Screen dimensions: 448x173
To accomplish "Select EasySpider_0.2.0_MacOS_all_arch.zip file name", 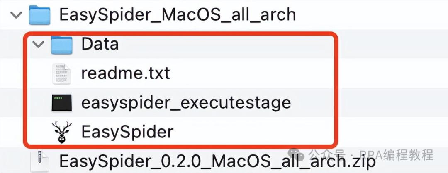I will [x=217, y=161].
